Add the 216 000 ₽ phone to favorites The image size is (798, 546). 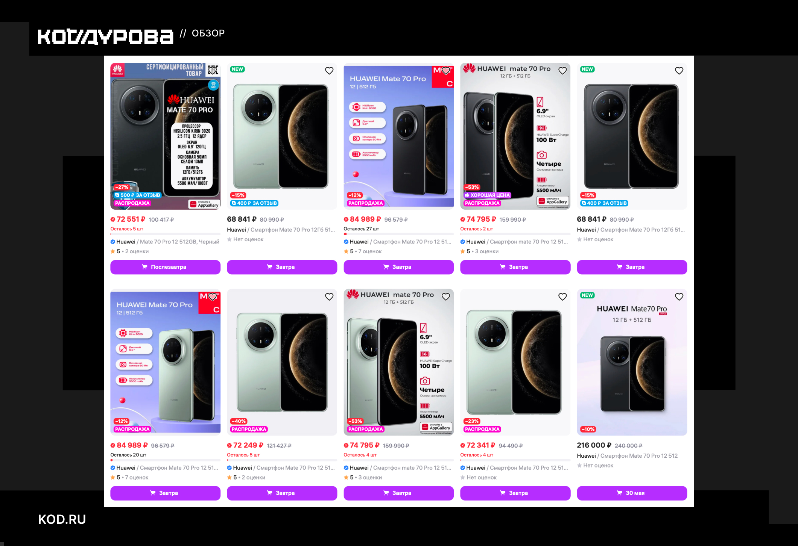pos(679,297)
